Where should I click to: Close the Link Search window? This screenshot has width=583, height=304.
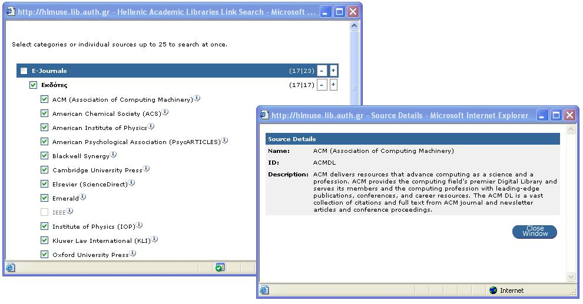click(353, 12)
